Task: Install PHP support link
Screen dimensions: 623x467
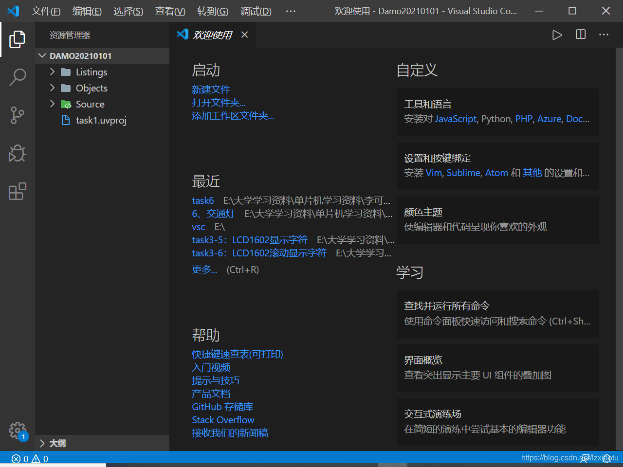Action: pyautogui.click(x=524, y=119)
